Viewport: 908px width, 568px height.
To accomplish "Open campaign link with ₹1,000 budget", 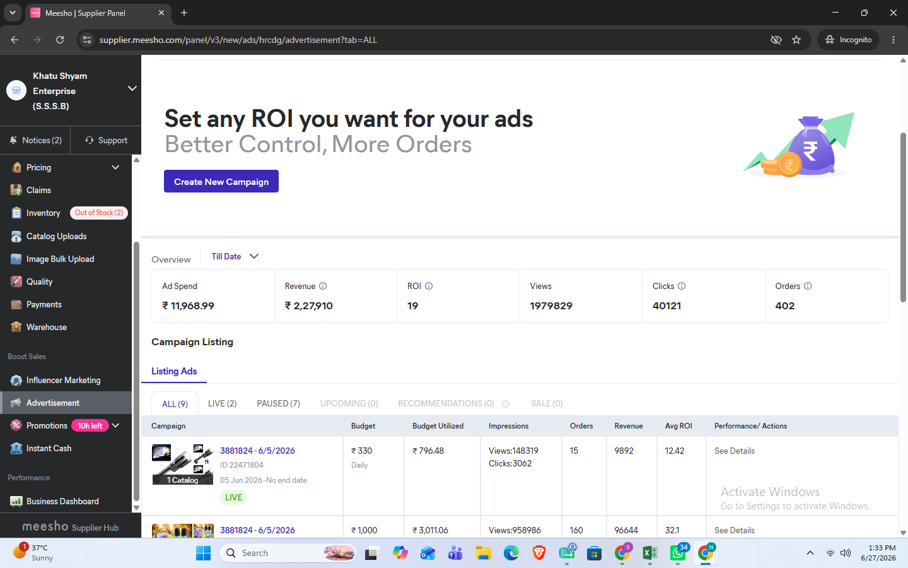I will [257, 530].
